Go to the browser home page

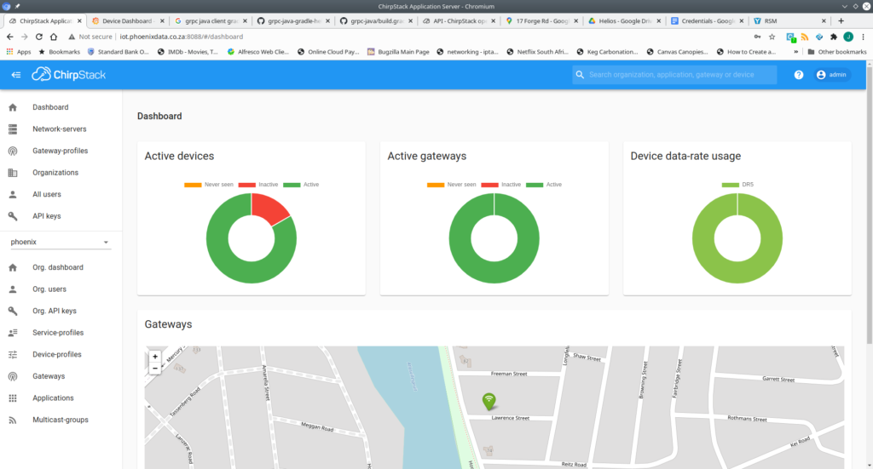[x=54, y=37]
